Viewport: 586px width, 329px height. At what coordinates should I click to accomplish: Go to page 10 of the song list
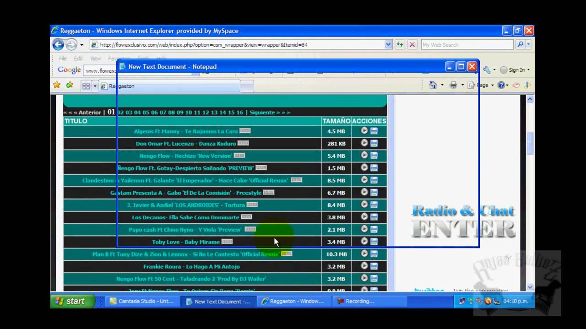(188, 112)
